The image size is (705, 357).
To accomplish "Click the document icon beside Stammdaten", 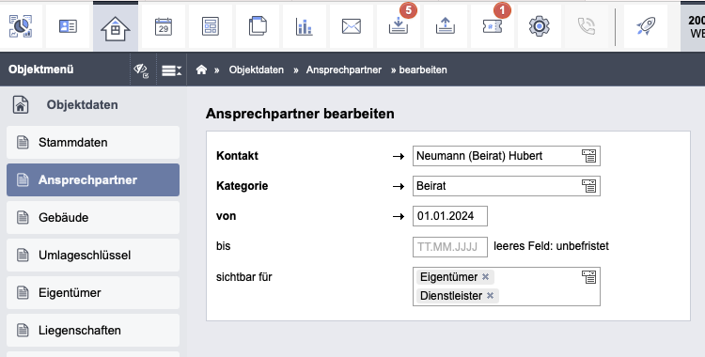I will (x=23, y=142).
